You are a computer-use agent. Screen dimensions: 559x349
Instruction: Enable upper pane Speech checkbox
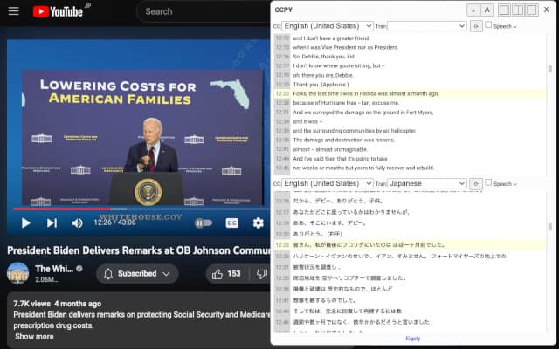pyautogui.click(x=488, y=24)
